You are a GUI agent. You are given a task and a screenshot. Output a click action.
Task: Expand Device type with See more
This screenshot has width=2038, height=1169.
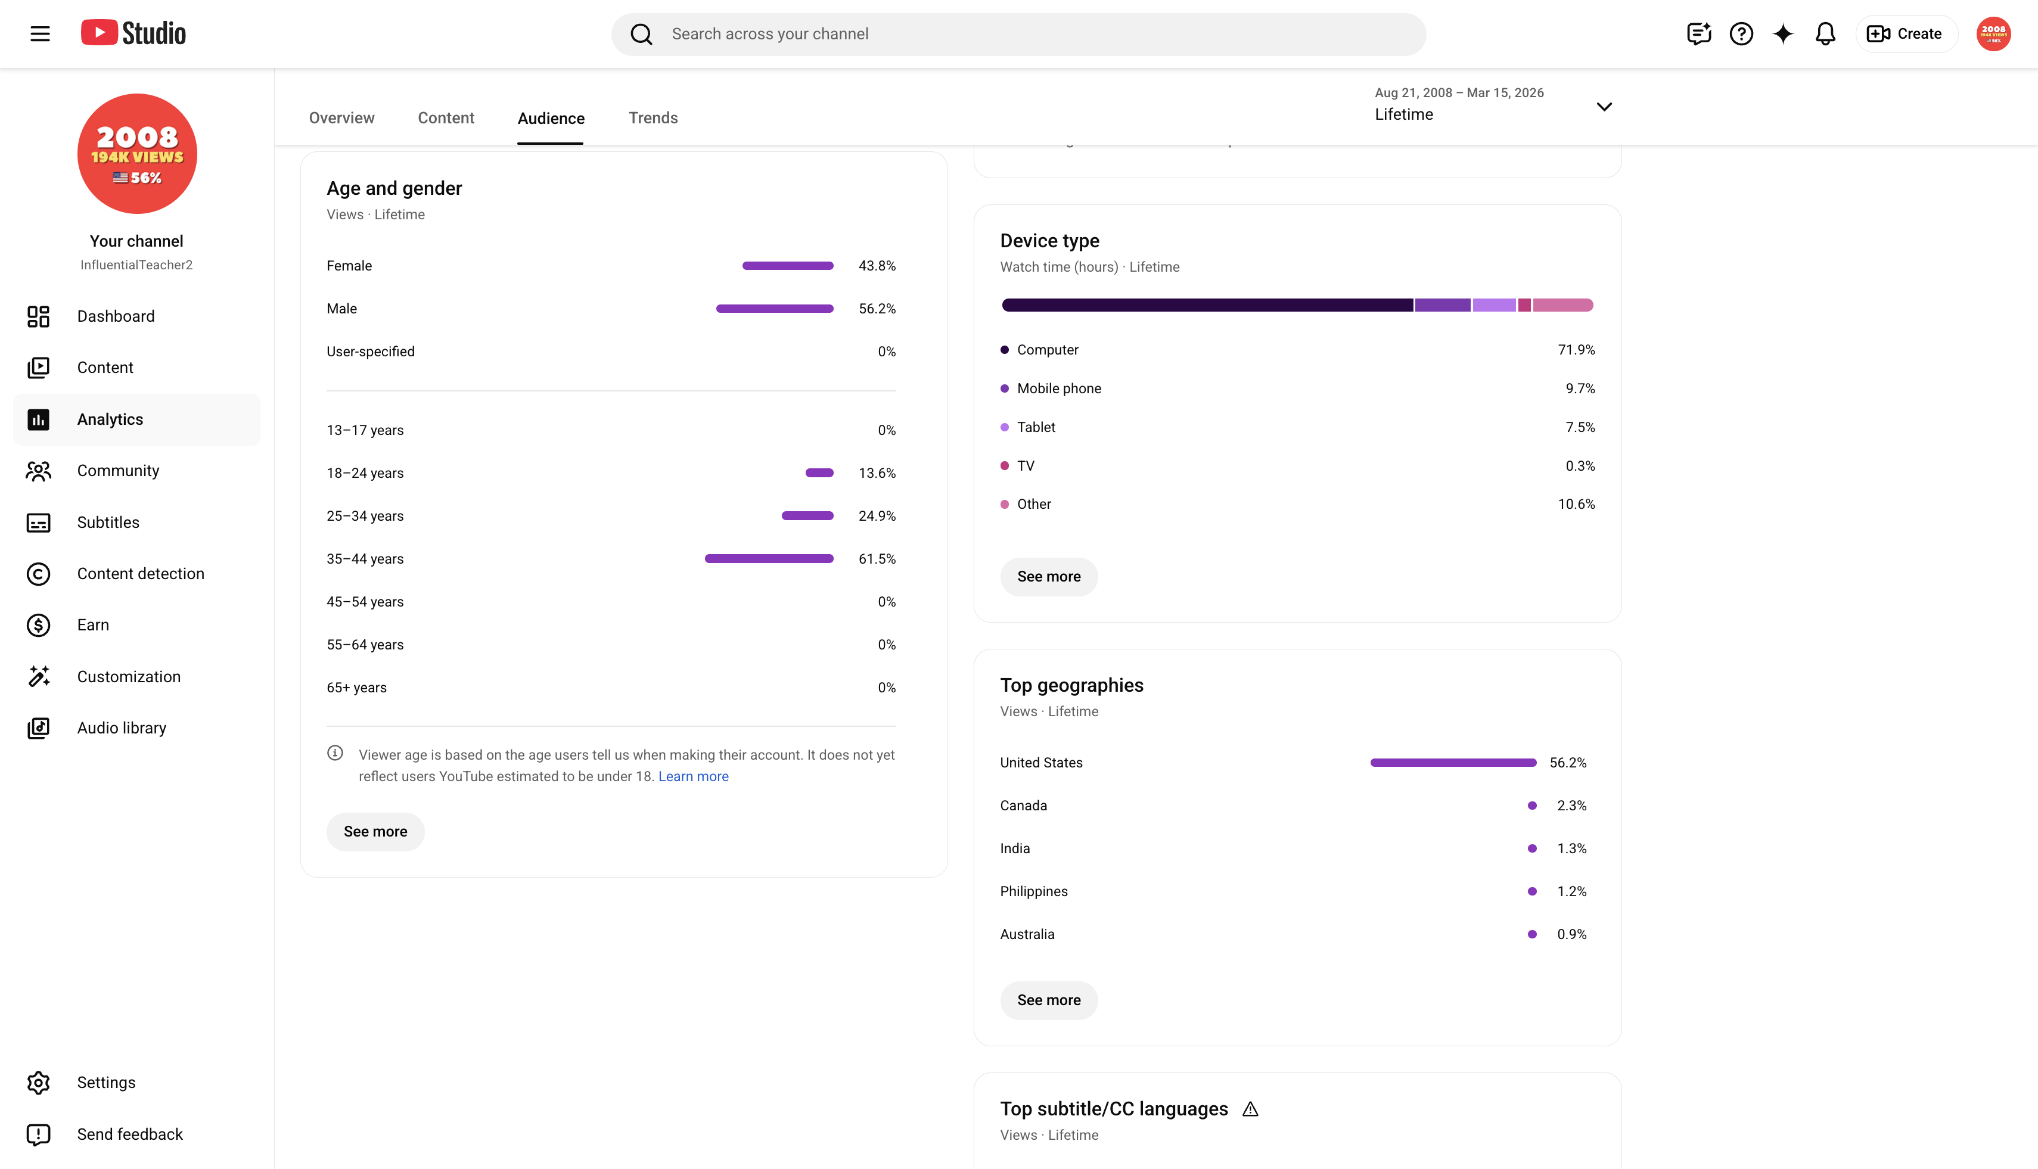point(1049,577)
